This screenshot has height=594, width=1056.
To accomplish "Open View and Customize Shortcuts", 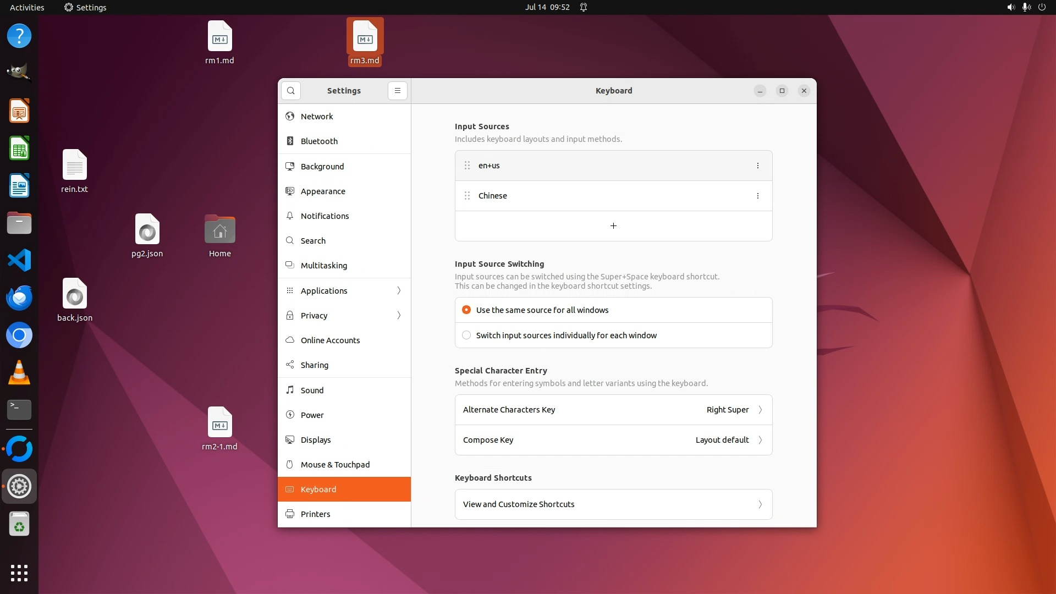I will pyautogui.click(x=613, y=504).
